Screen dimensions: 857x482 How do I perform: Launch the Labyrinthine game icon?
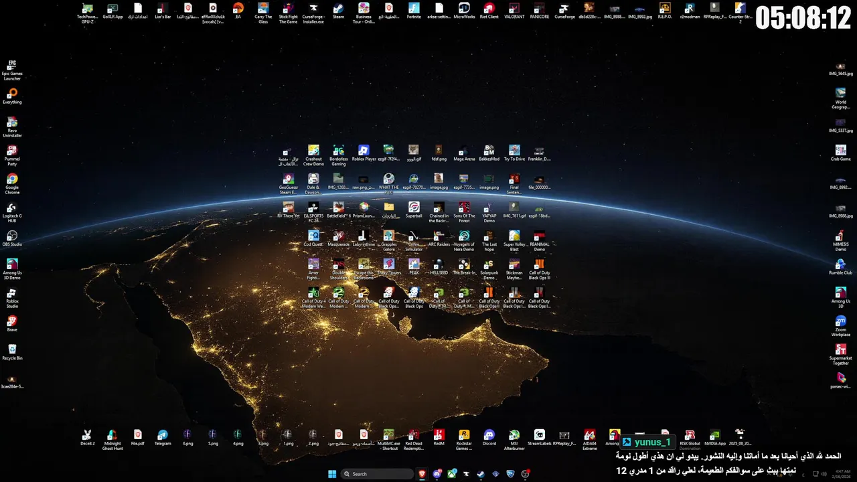point(364,238)
